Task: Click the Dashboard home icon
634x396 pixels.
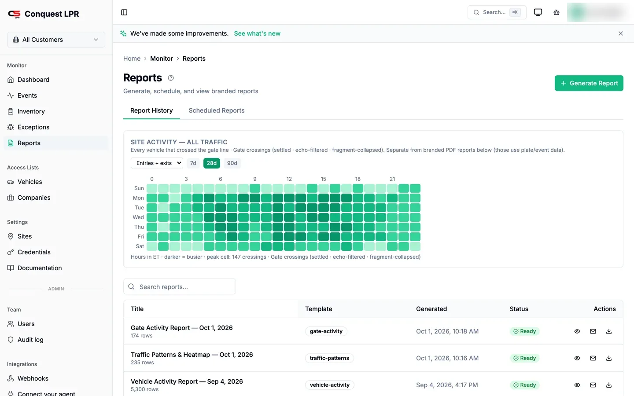Action: point(11,80)
